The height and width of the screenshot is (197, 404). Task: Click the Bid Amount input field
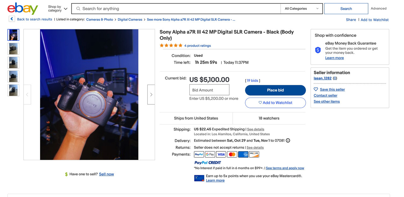coord(209,90)
